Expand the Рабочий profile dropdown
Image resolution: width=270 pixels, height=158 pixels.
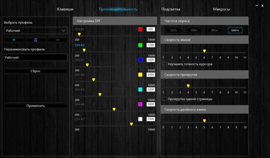(x=36, y=30)
